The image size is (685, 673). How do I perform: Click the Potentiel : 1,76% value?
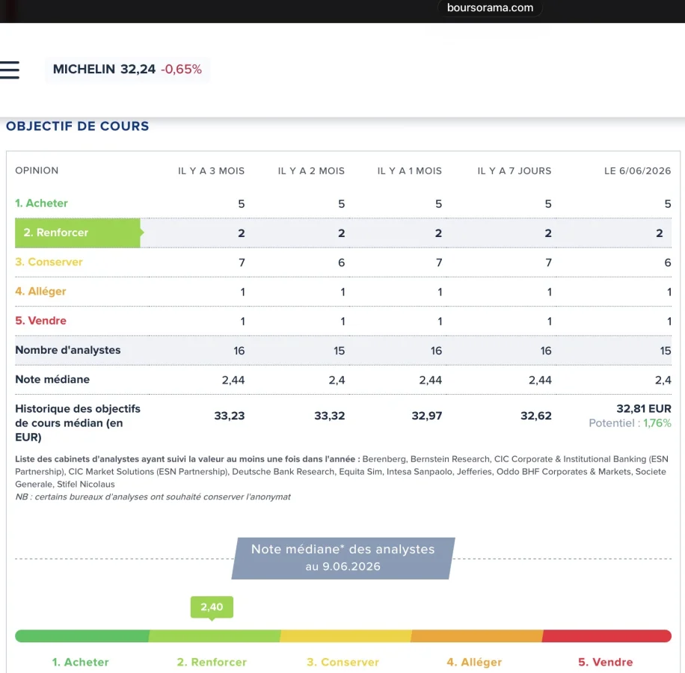click(x=630, y=423)
